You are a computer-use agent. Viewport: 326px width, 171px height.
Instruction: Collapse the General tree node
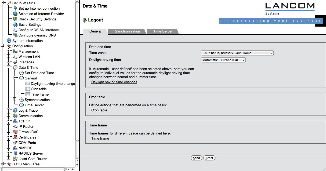pos(15,78)
